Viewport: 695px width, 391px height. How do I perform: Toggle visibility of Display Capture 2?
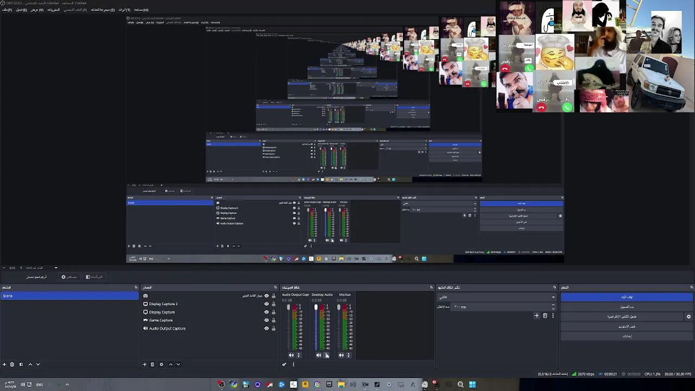coord(266,304)
